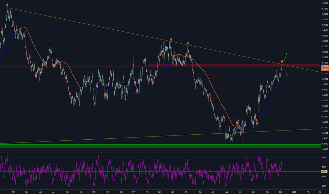Viewport: 329px width, 194px height.
Task: Select the green support zone rectangle
Action: click(141, 145)
